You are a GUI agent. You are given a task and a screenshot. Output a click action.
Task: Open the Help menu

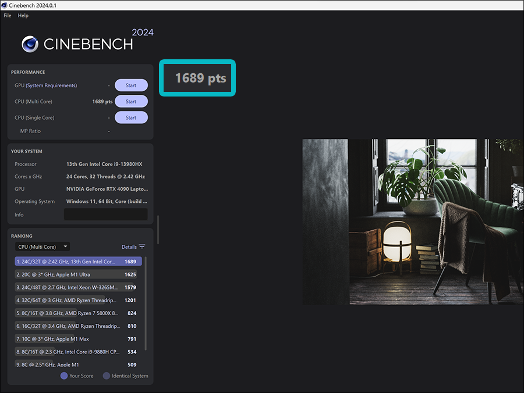click(23, 15)
